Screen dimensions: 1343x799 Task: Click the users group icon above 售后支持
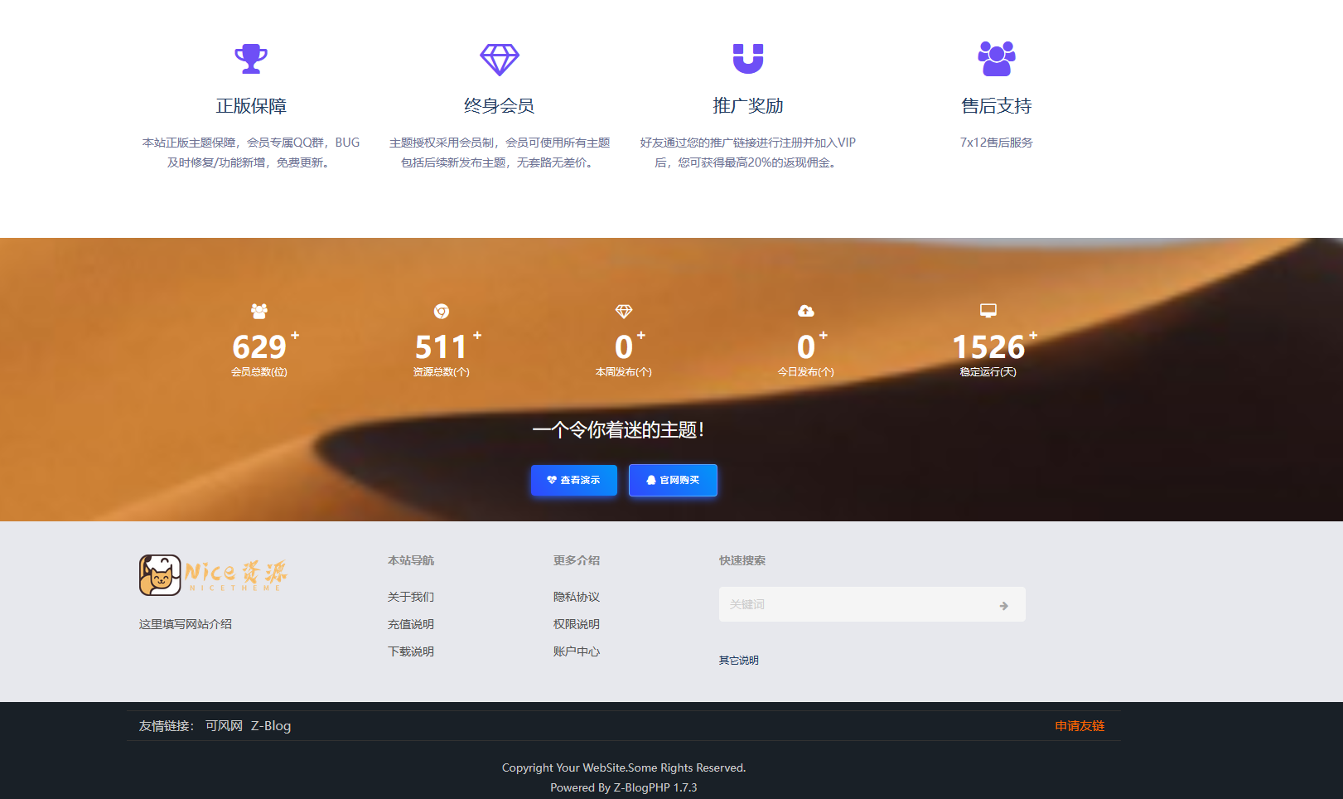point(996,59)
